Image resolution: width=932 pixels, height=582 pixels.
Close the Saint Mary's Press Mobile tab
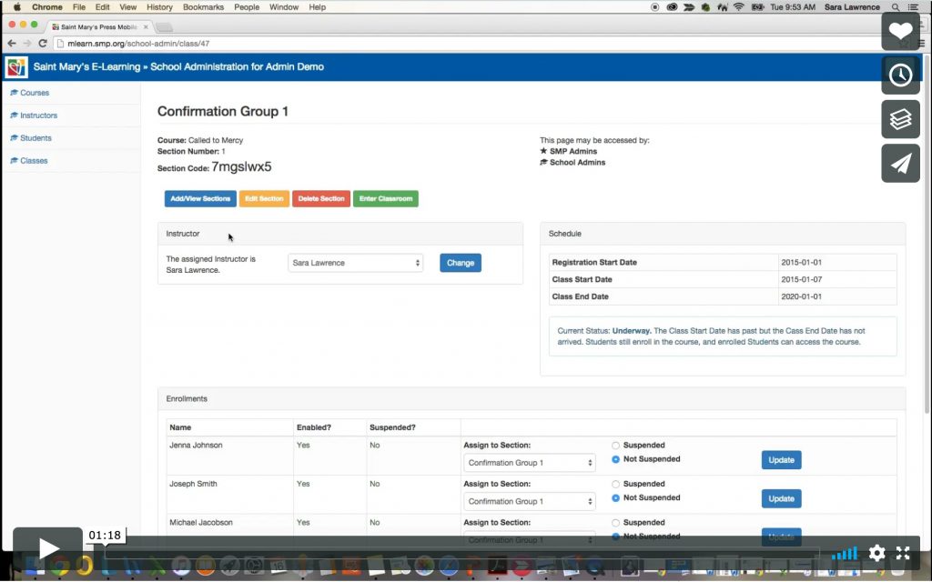146,26
